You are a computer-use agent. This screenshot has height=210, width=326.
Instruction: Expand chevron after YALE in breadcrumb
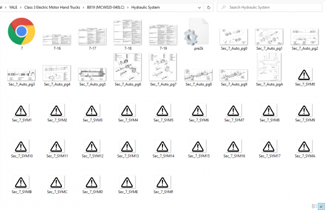[21, 8]
